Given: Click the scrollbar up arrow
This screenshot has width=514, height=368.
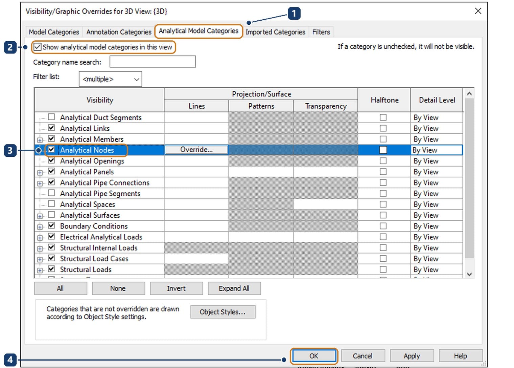Looking at the screenshot, I should (469, 93).
